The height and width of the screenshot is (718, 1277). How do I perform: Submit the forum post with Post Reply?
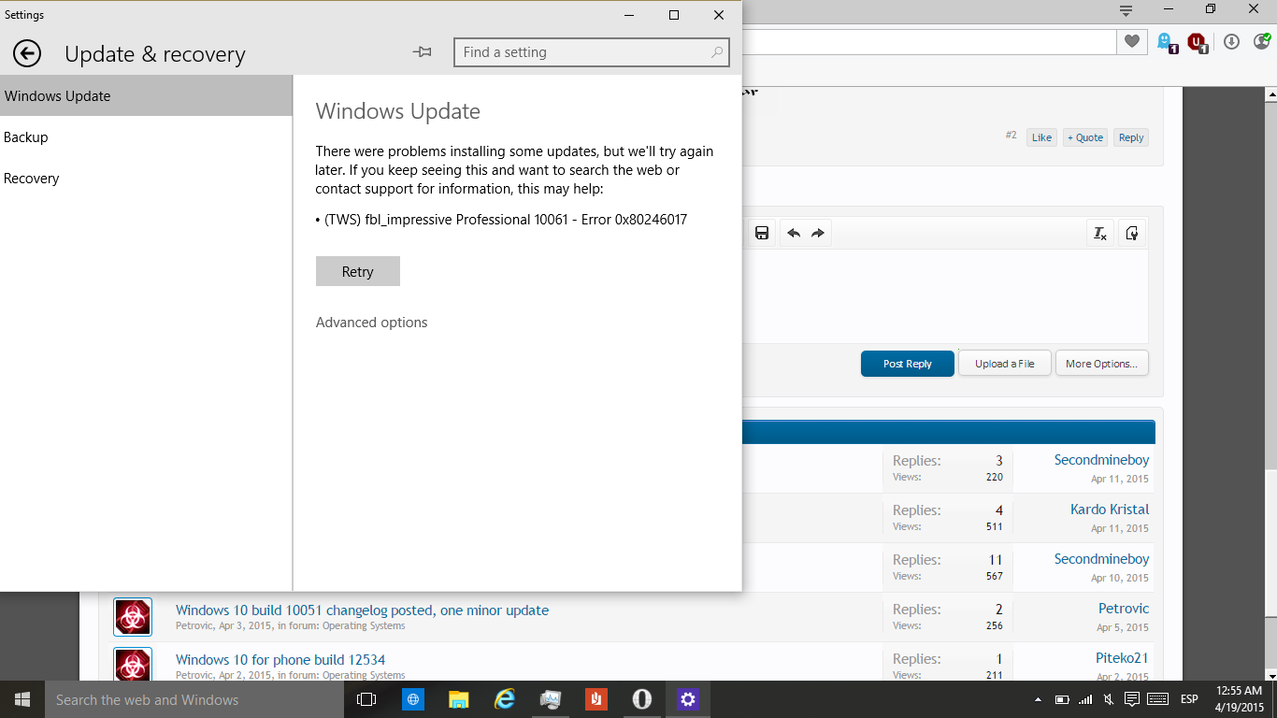[908, 364]
